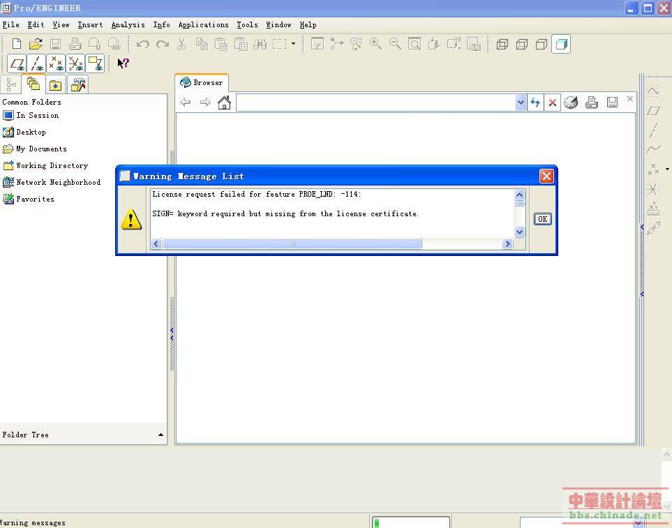Viewport: 672px width, 528px height.
Task: Refresh the browser page
Action: (x=535, y=103)
